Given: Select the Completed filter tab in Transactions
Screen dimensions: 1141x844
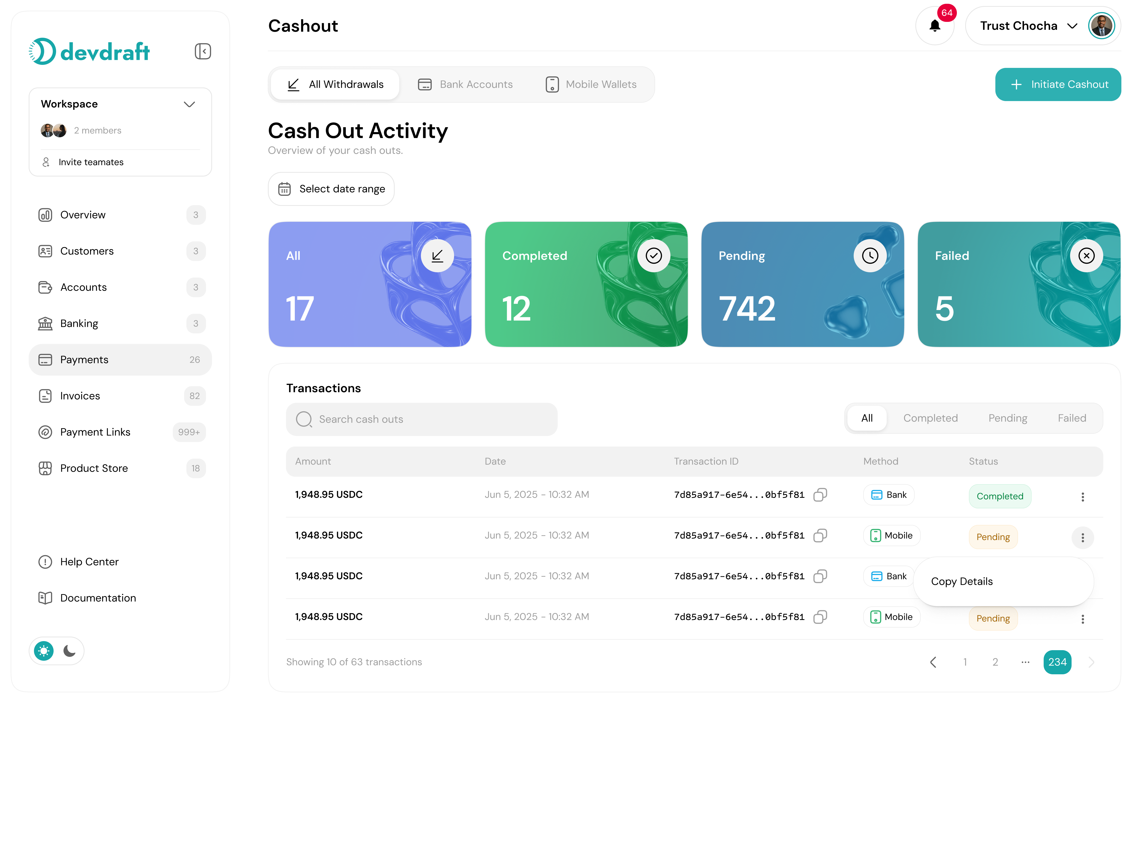Looking at the screenshot, I should coord(930,418).
